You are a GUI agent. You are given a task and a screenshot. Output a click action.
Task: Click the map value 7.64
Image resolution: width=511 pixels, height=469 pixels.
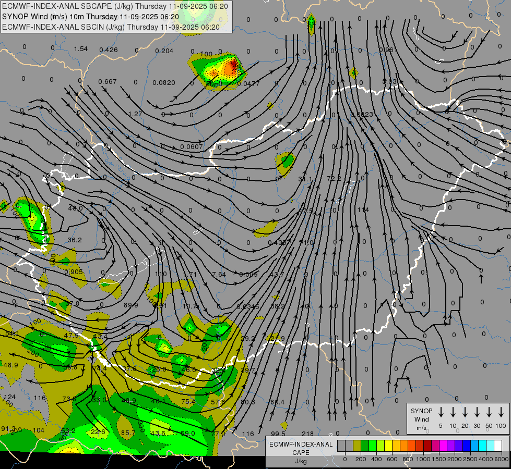pyautogui.click(x=219, y=275)
